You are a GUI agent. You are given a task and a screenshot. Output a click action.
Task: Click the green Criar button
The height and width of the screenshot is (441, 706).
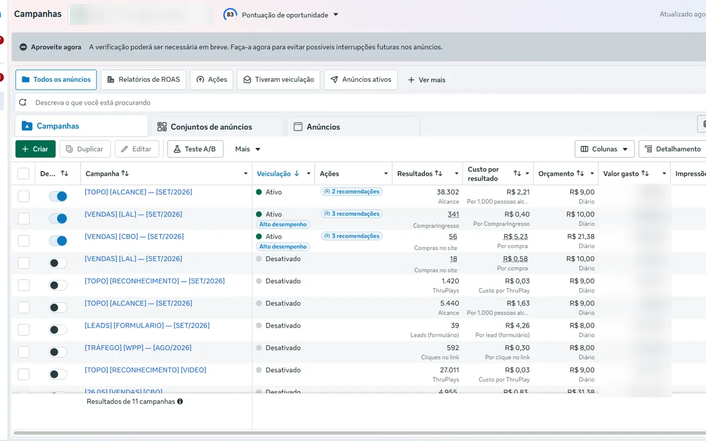coord(35,149)
